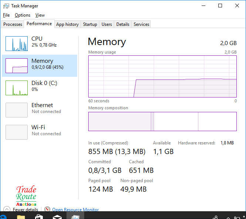Select the Ethernet adapter thumbnail
The height and width of the screenshot is (219, 246).
pyautogui.click(x=17, y=110)
